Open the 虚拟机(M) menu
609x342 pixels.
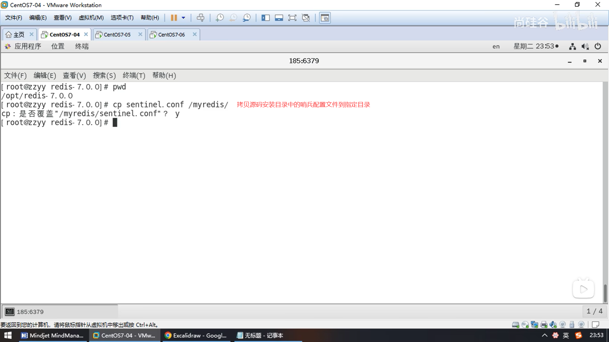(91, 18)
